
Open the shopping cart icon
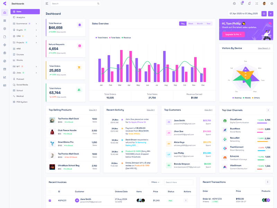(242, 3)
